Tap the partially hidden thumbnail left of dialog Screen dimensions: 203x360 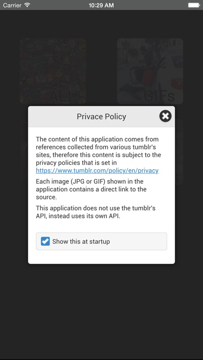click(x=24, y=152)
